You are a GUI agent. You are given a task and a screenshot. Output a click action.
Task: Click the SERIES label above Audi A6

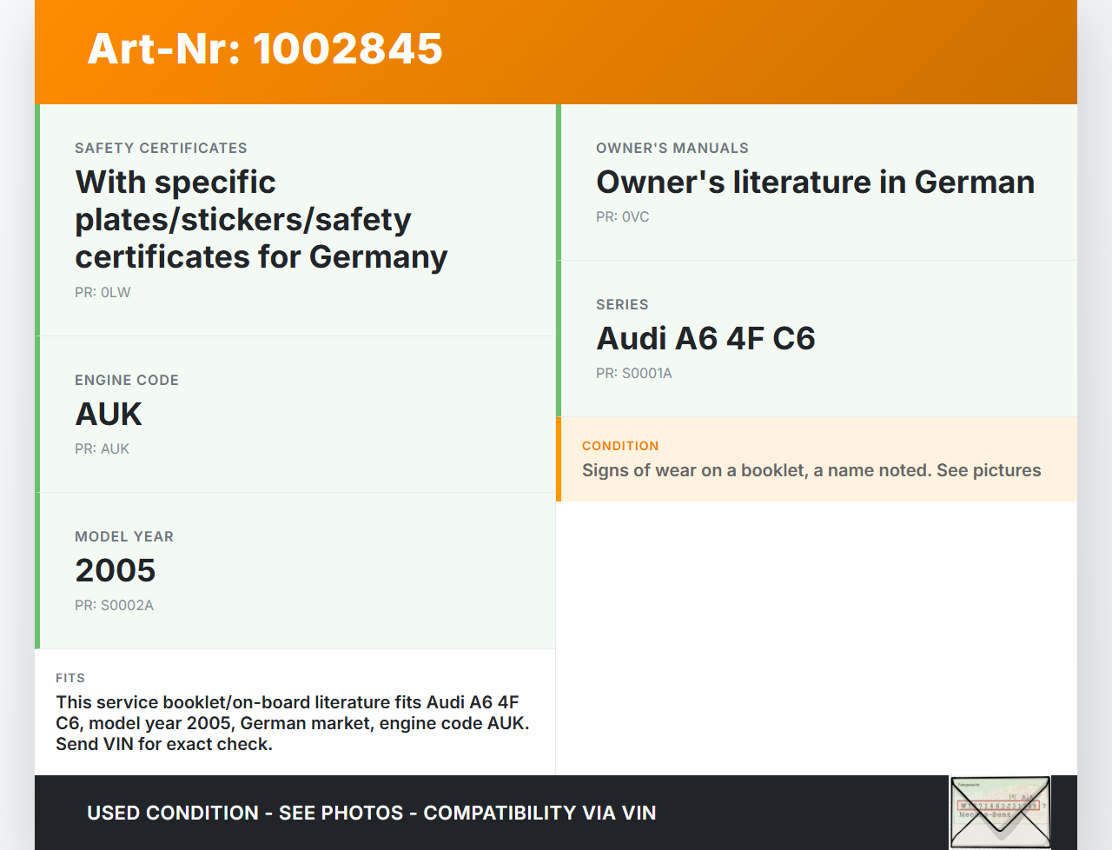[622, 304]
